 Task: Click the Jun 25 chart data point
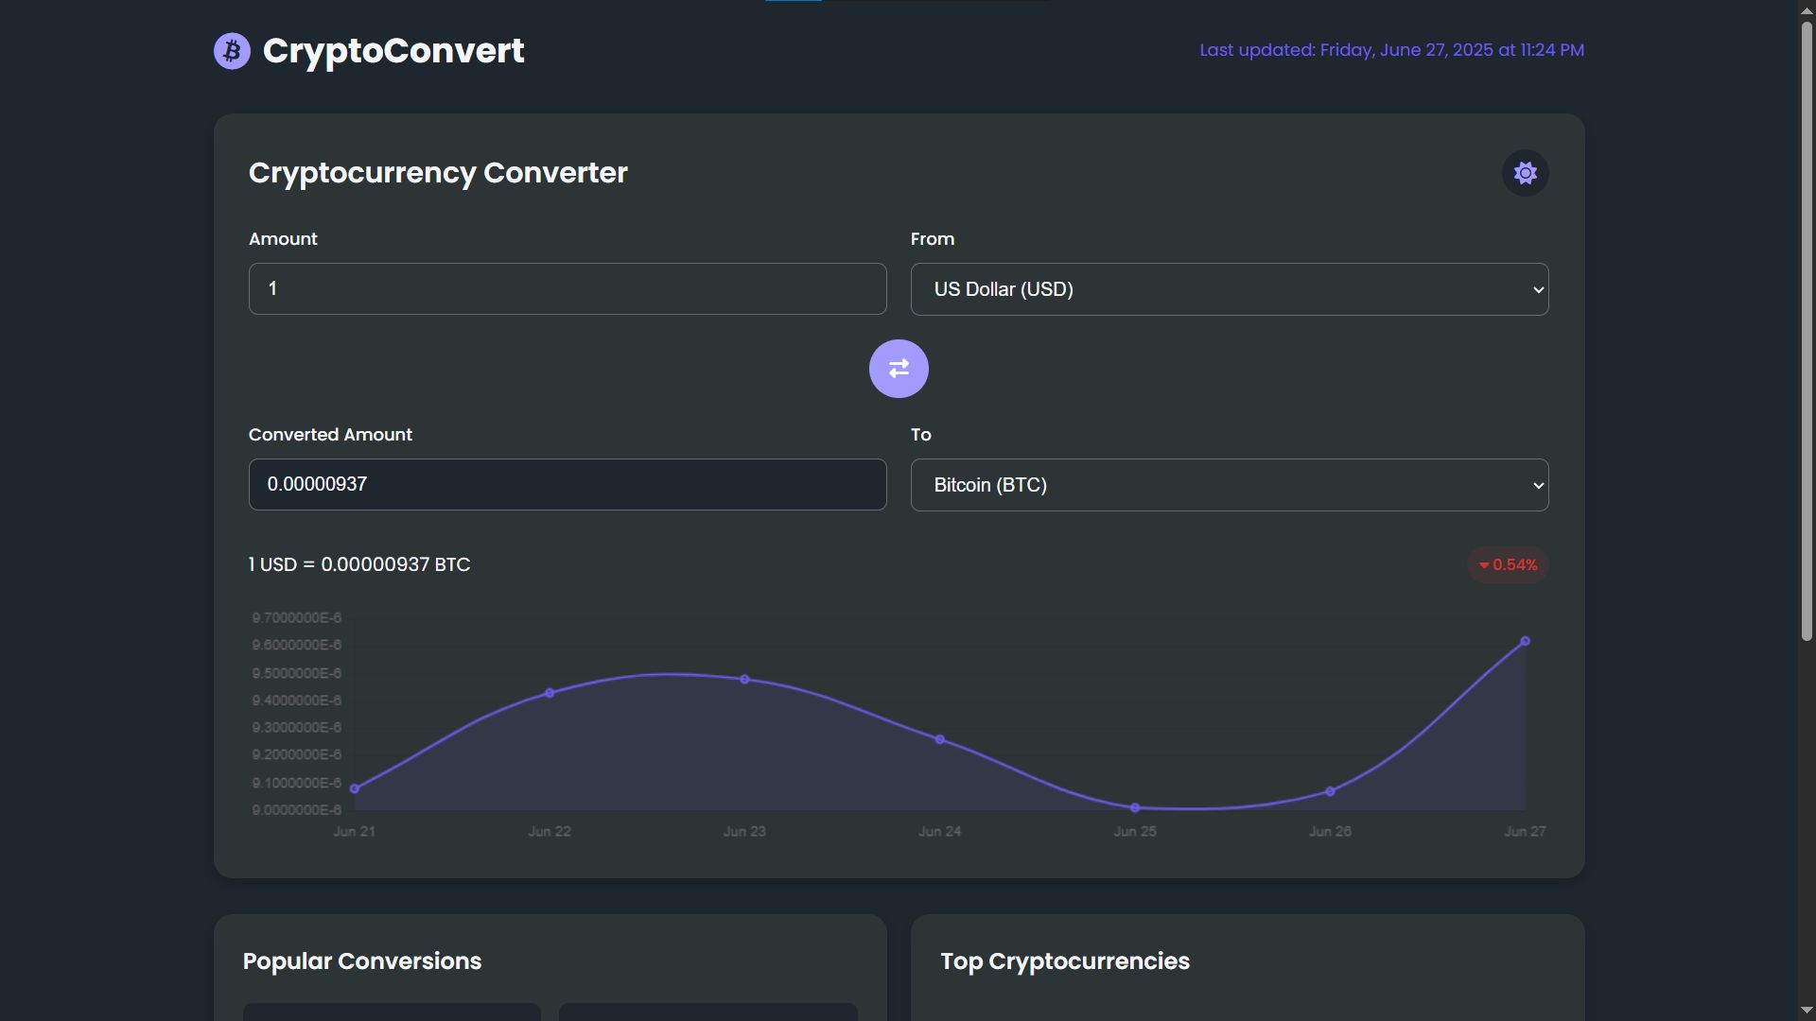point(1135,807)
